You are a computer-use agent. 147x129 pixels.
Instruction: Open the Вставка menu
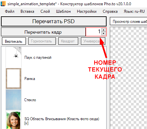tap(27, 11)
